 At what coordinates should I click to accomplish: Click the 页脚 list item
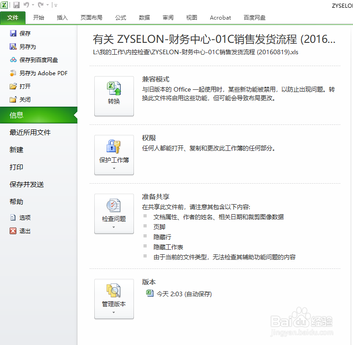coord(159,227)
